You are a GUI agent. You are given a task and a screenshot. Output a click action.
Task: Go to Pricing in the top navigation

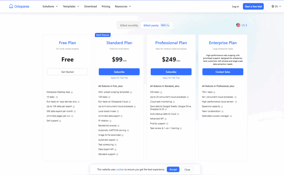(106, 6)
